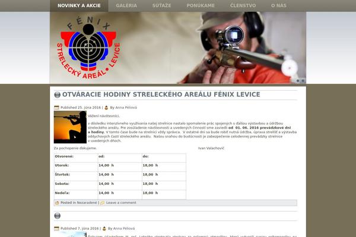Click the globe icon beside the Otváracie hodiny title
Viewport: 356px width, 237px height.
click(x=58, y=95)
